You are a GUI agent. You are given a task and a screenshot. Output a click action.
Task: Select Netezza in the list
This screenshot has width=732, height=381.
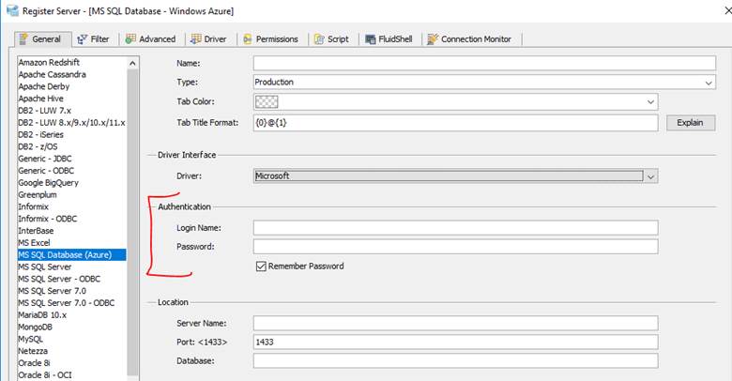tap(33, 351)
